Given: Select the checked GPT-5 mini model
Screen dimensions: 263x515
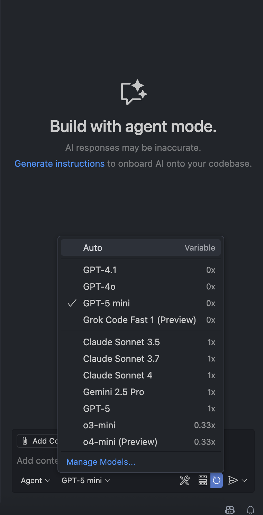Looking at the screenshot, I should click(107, 303).
